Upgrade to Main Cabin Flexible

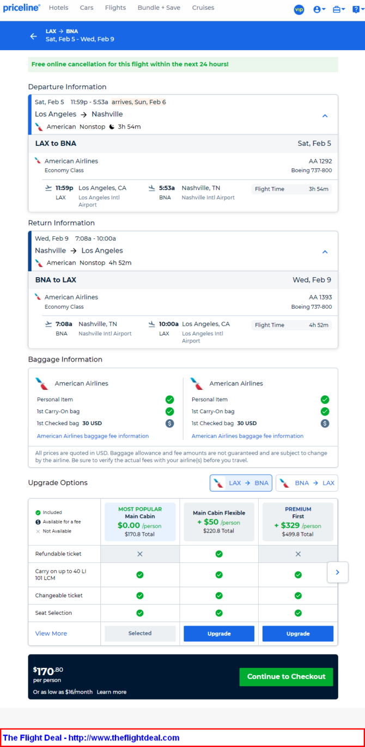[219, 634]
